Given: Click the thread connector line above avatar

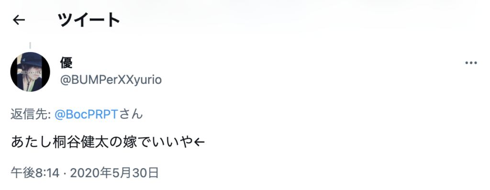Looking at the screenshot, I should click(x=30, y=45).
